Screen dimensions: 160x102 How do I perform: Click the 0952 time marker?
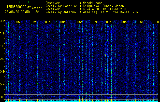pos(33,22)
